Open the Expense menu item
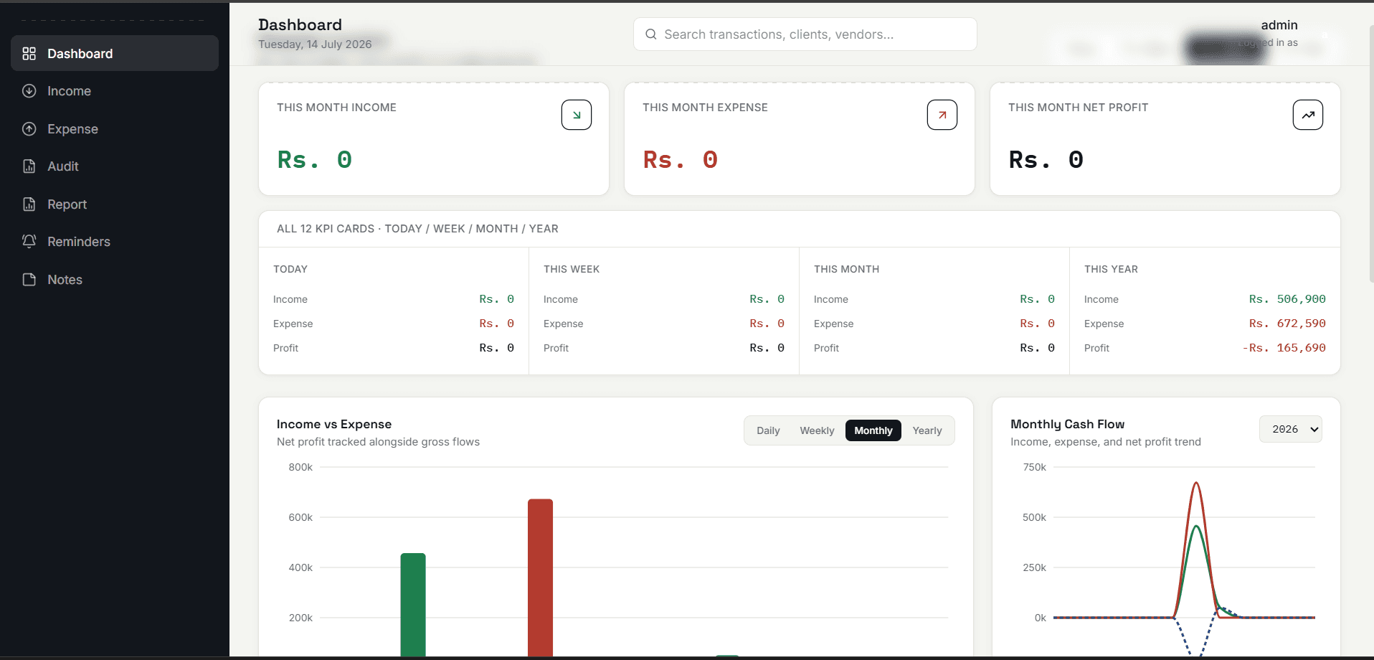The image size is (1374, 660). (x=115, y=129)
